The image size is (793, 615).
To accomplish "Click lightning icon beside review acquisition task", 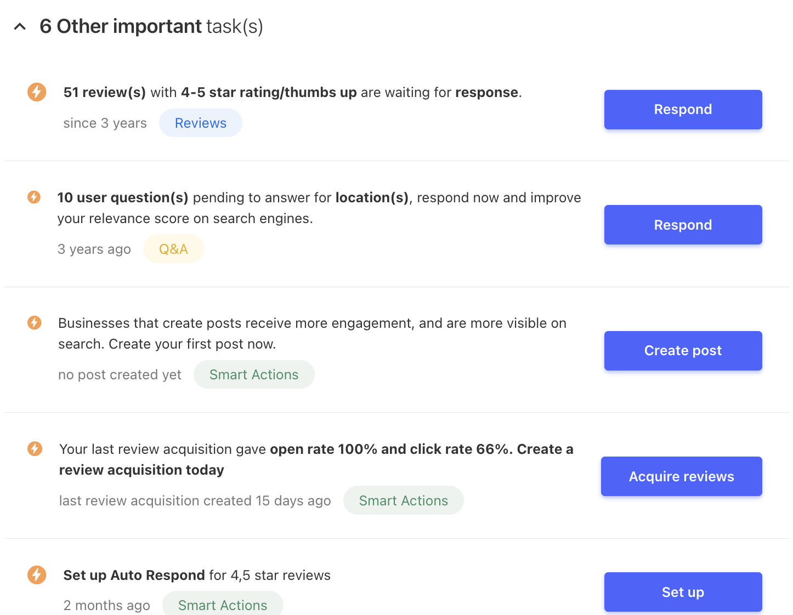I will pos(35,449).
